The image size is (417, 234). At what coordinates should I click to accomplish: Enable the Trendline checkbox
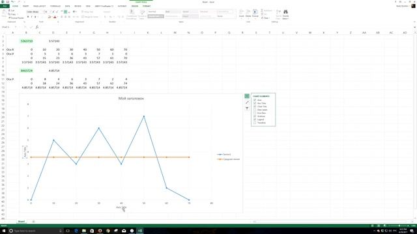pyautogui.click(x=255, y=123)
